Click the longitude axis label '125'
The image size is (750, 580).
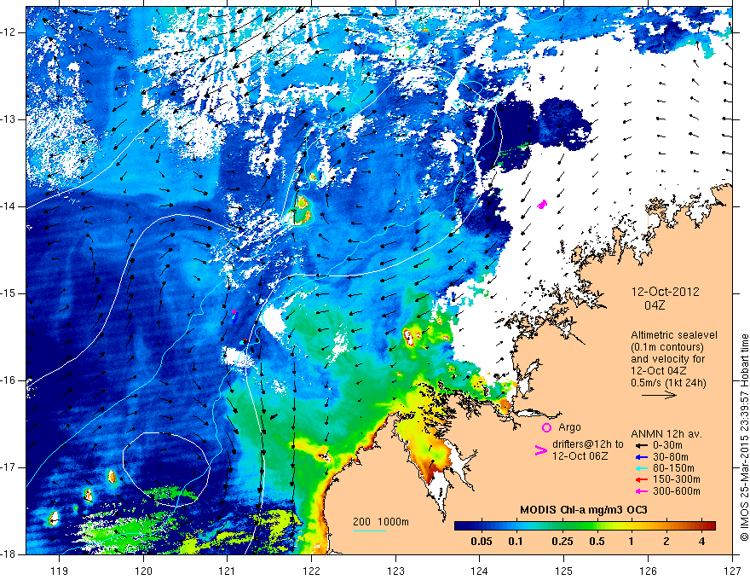(564, 571)
